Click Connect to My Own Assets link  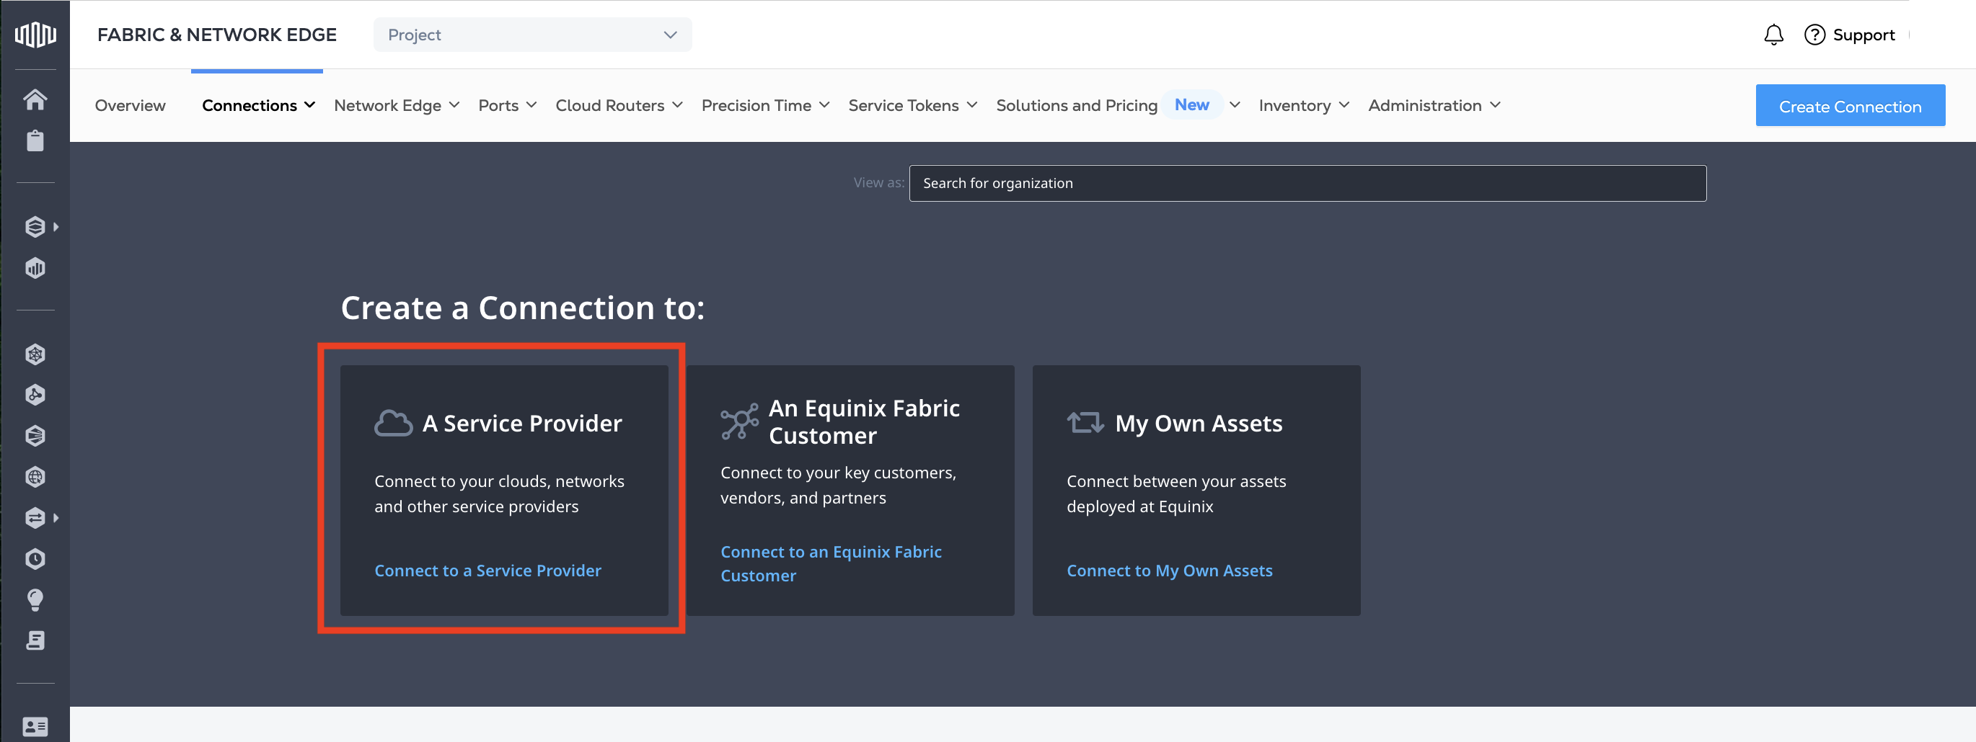click(1169, 571)
